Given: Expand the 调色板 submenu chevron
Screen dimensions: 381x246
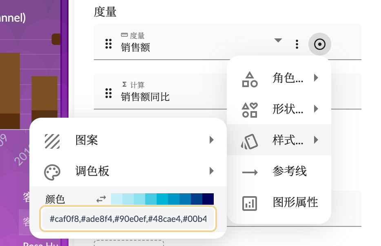Looking at the screenshot, I should (x=211, y=171).
